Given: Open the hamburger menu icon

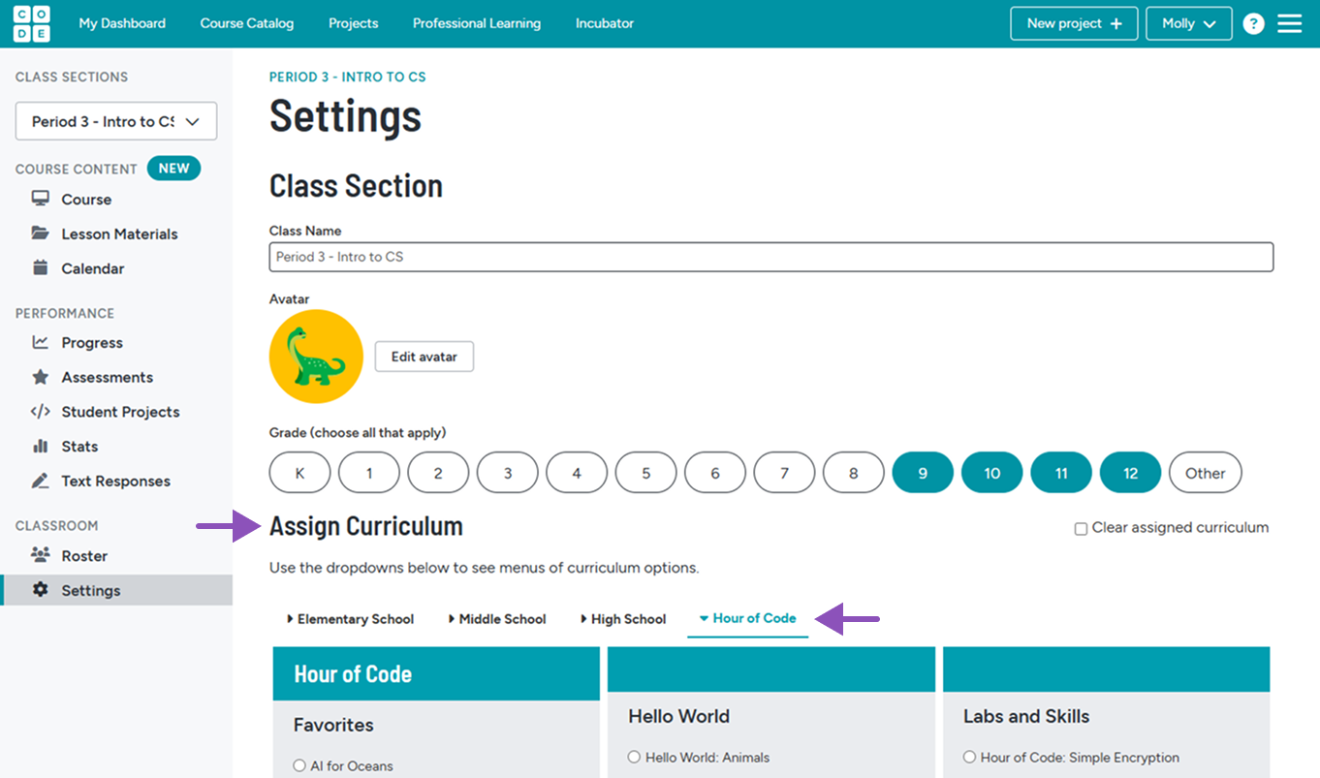Looking at the screenshot, I should pos(1289,23).
